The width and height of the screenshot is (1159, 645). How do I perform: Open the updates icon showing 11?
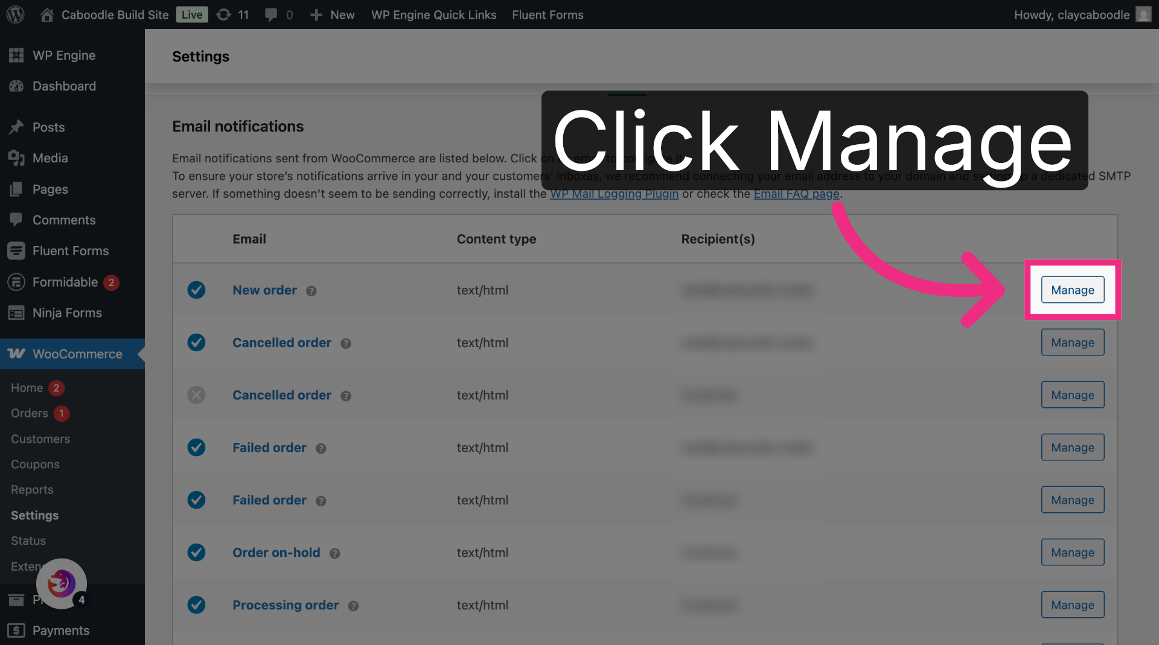point(232,14)
